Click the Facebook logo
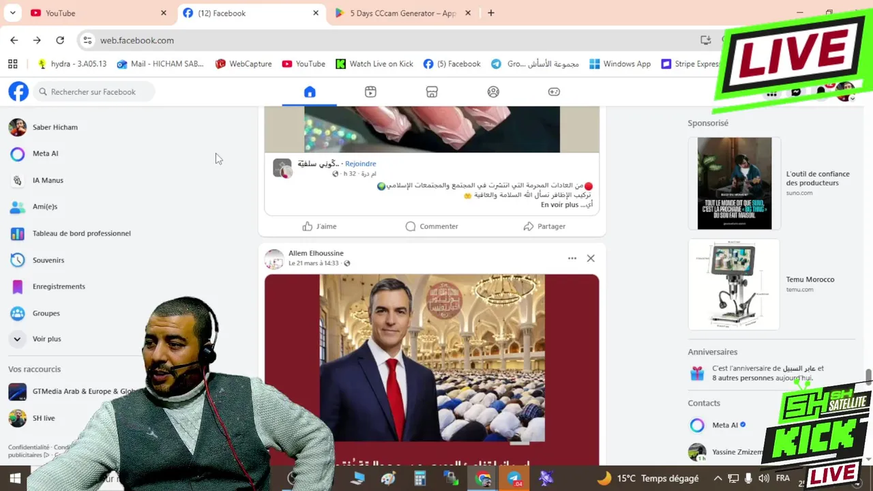This screenshot has width=873, height=491. [x=18, y=91]
